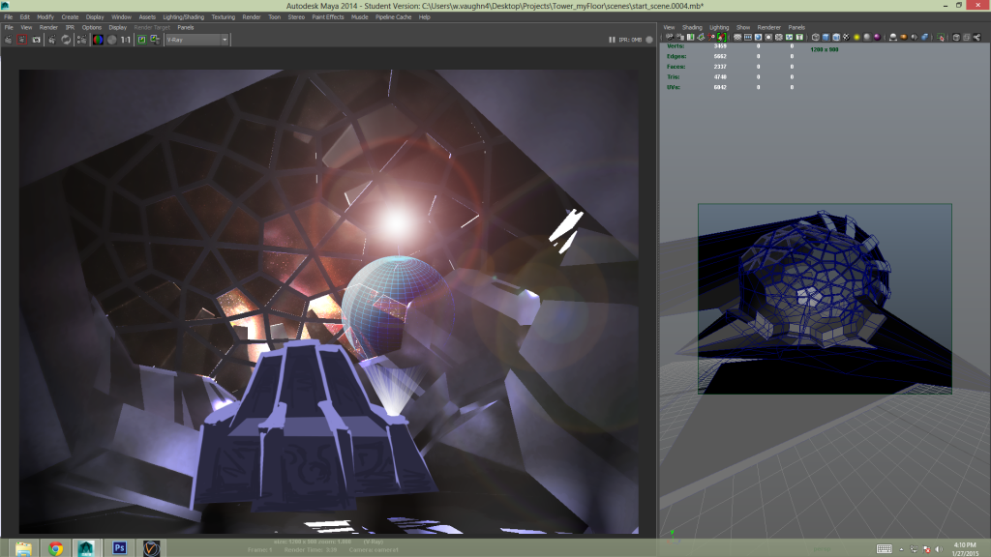The height and width of the screenshot is (557, 991).
Task: Click the Refresh IPR image icon
Action: pyautogui.click(x=66, y=39)
